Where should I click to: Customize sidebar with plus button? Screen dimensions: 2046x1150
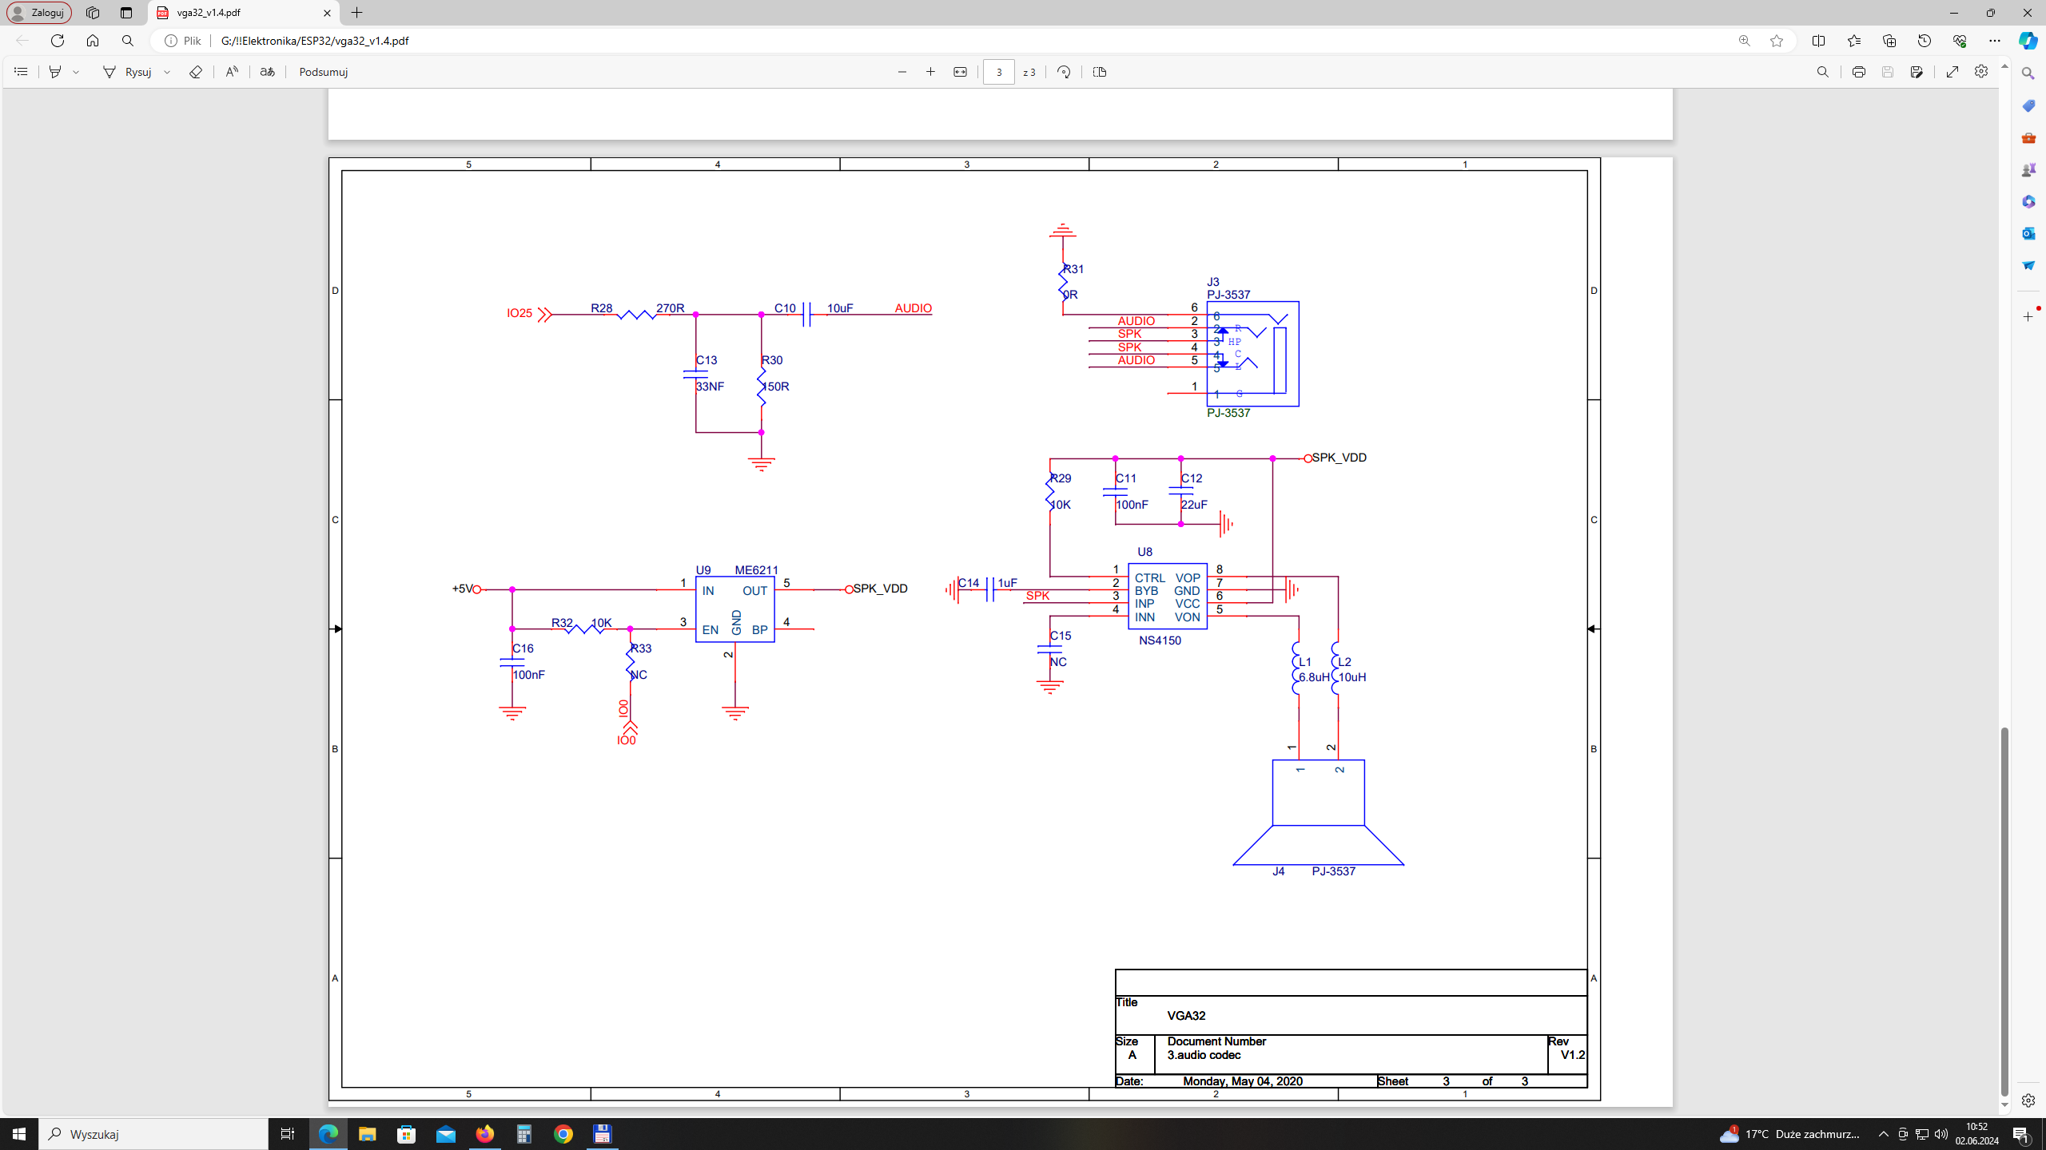coord(2028,317)
